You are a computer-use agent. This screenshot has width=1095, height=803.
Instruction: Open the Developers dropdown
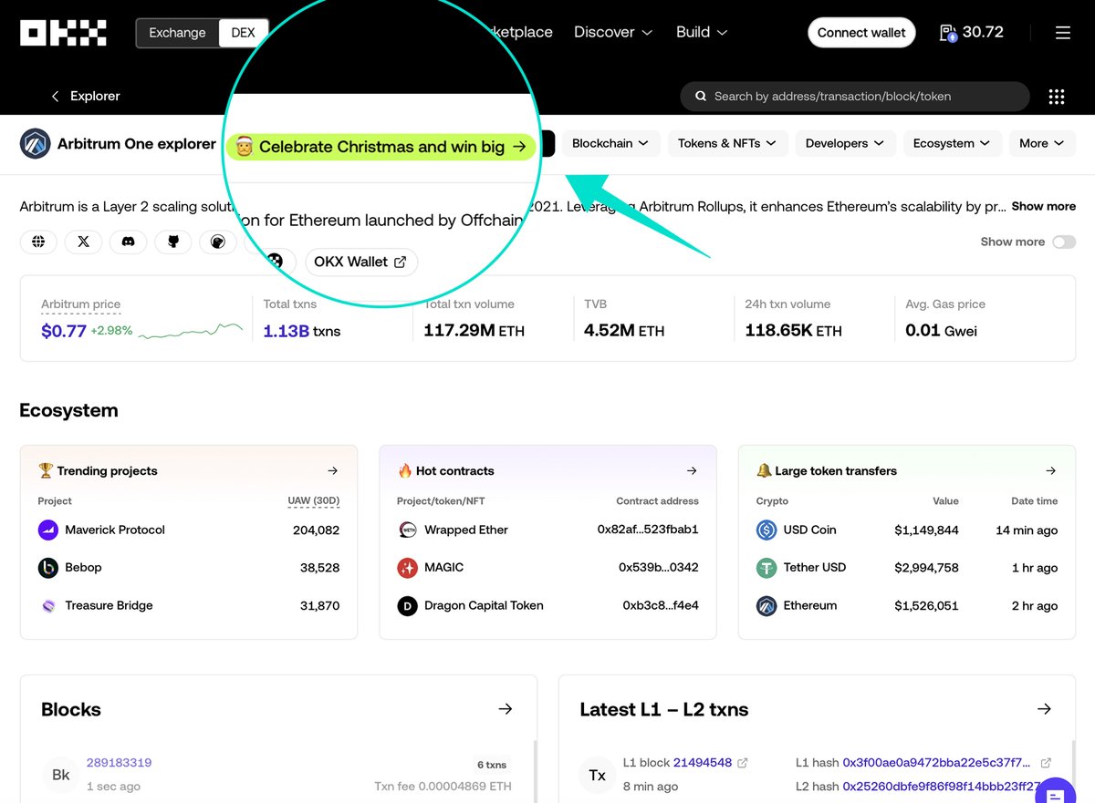845,143
